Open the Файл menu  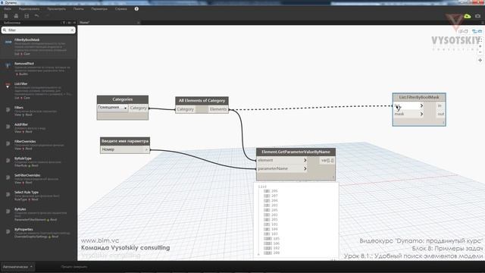click(x=8, y=9)
